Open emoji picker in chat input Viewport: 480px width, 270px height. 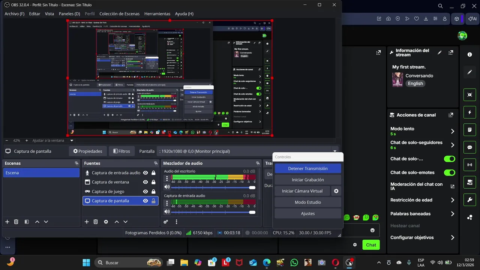pos(372,230)
